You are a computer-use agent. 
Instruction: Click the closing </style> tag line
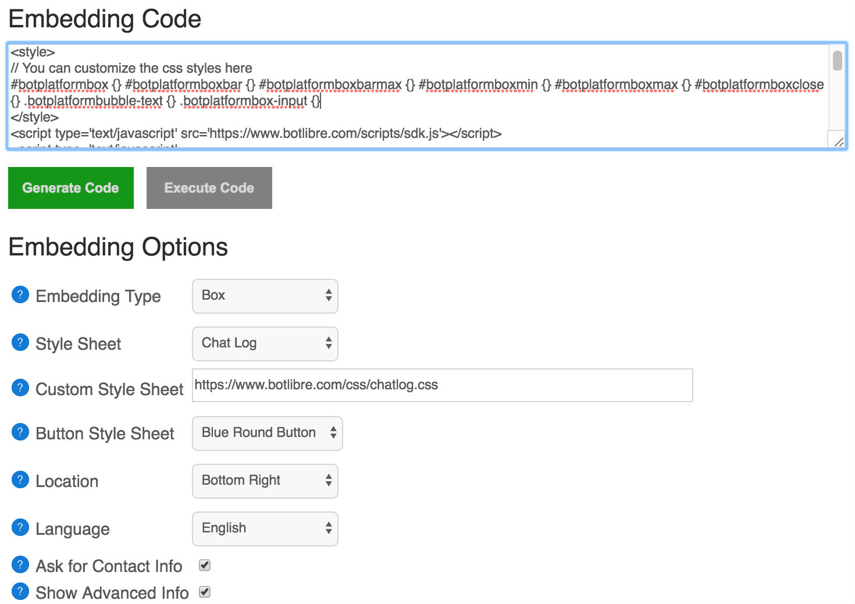(x=34, y=117)
